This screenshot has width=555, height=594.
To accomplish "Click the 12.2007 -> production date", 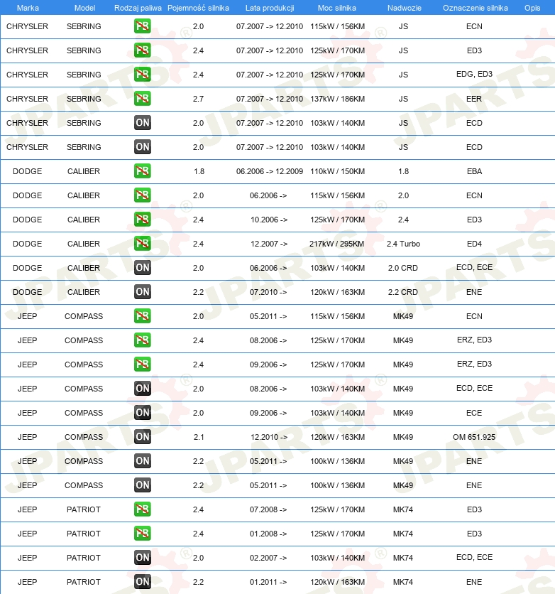I will pyautogui.click(x=269, y=244).
